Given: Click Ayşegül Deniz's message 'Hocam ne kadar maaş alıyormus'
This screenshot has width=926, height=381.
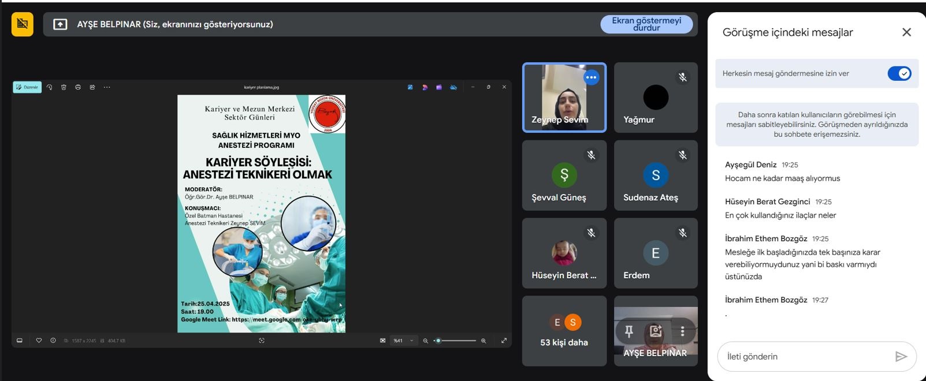Looking at the screenshot, I should pyautogui.click(x=783, y=178).
